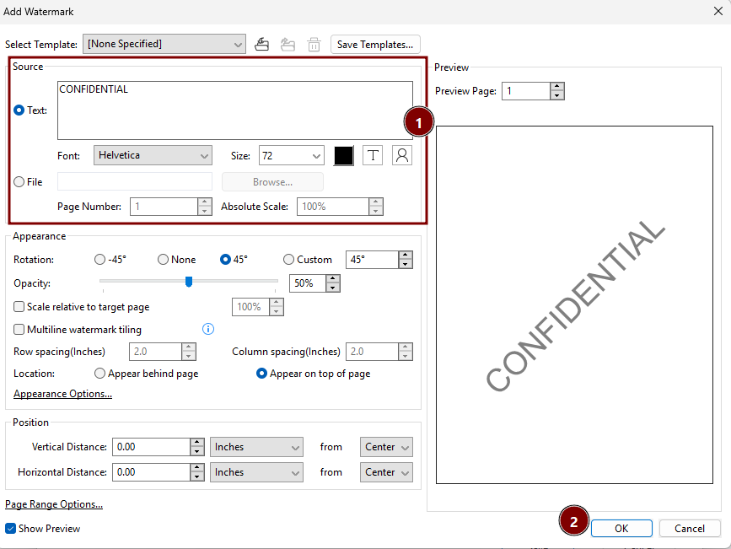731x549 pixels.
Task: Click the File path input field
Action: 135,182
